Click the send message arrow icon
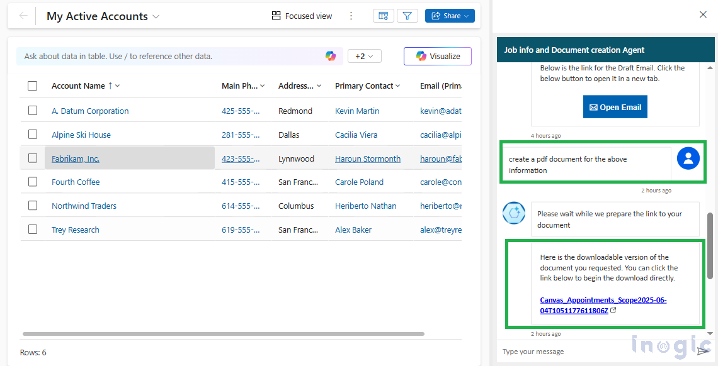718x366 pixels. [702, 352]
